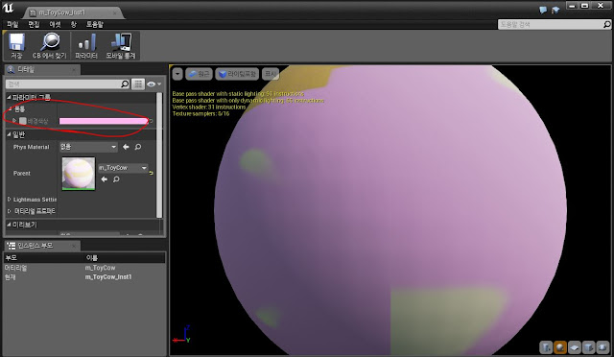
Task: Open the Phys Material dropdown
Action: point(88,147)
